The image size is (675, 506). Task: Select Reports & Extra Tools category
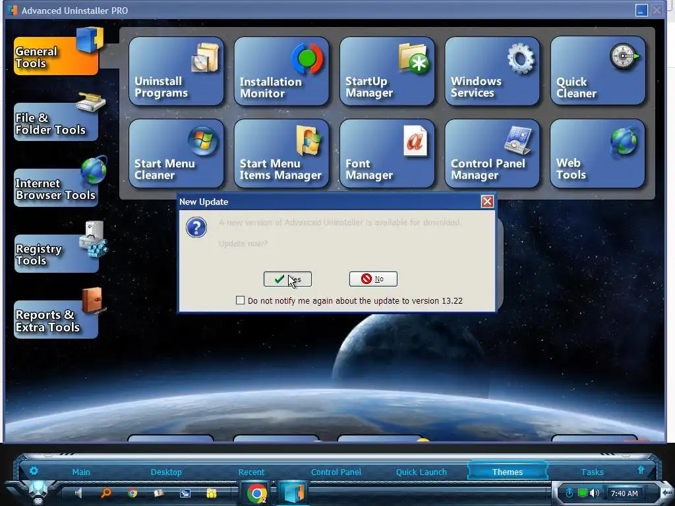57,320
